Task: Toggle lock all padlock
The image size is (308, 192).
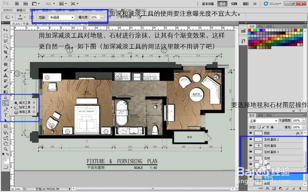Action: (x=272, y=127)
